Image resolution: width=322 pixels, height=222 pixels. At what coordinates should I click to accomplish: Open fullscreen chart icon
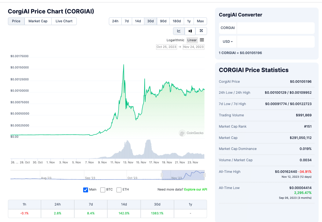(201, 31)
